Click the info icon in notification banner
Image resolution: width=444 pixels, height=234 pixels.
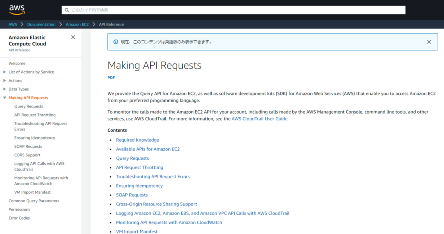click(116, 42)
